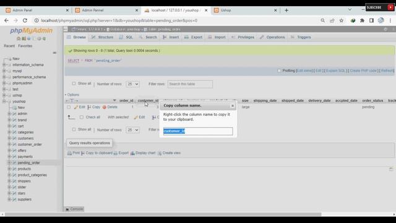Viewport: 396px width, 223px height.
Task: Toggle the Profiling checkbox
Action: 279,71
